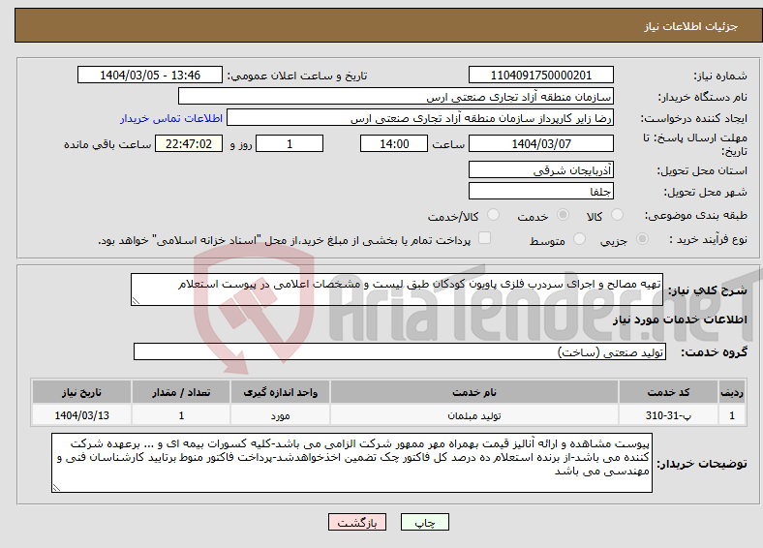Select the خدمت radio button

tap(563, 215)
